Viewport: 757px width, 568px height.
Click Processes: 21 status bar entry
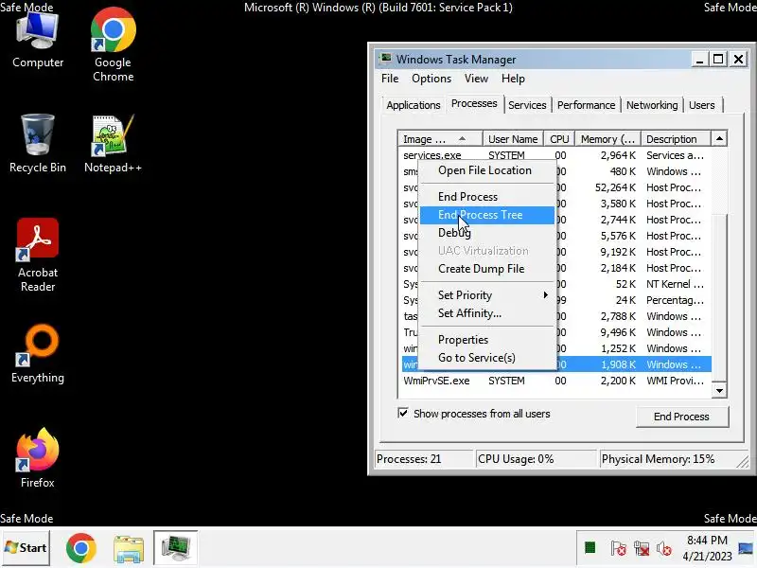424,459
